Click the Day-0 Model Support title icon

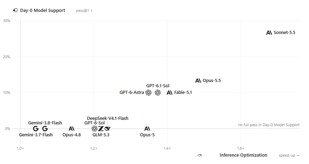[15, 10]
